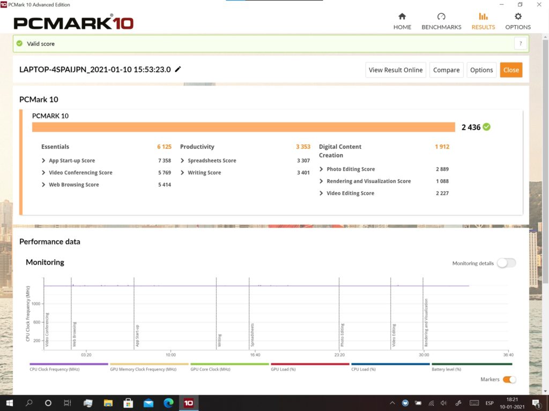Click the pencil icon to rename result
The width and height of the screenshot is (549, 411).
point(178,69)
